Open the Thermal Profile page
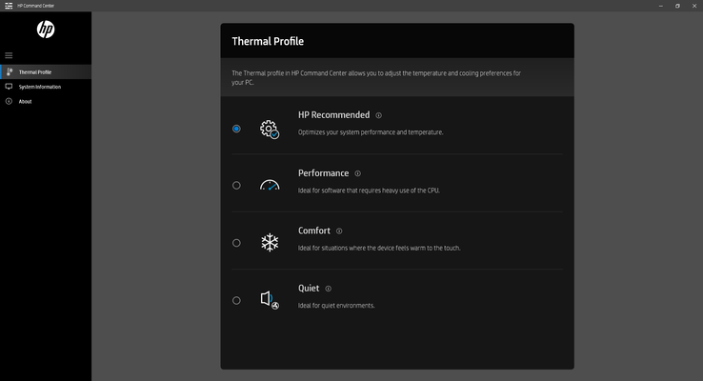The width and height of the screenshot is (703, 381). 35,71
